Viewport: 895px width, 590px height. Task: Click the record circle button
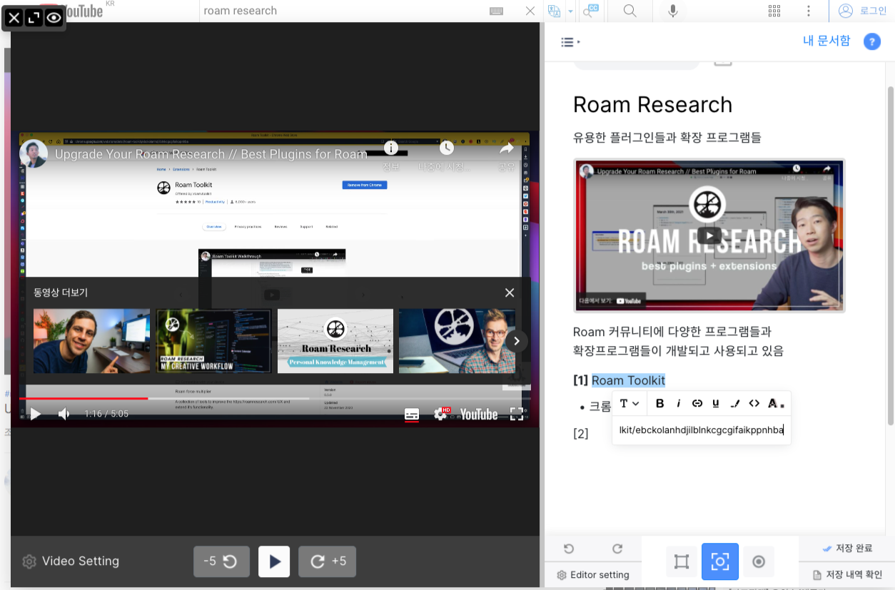click(759, 562)
